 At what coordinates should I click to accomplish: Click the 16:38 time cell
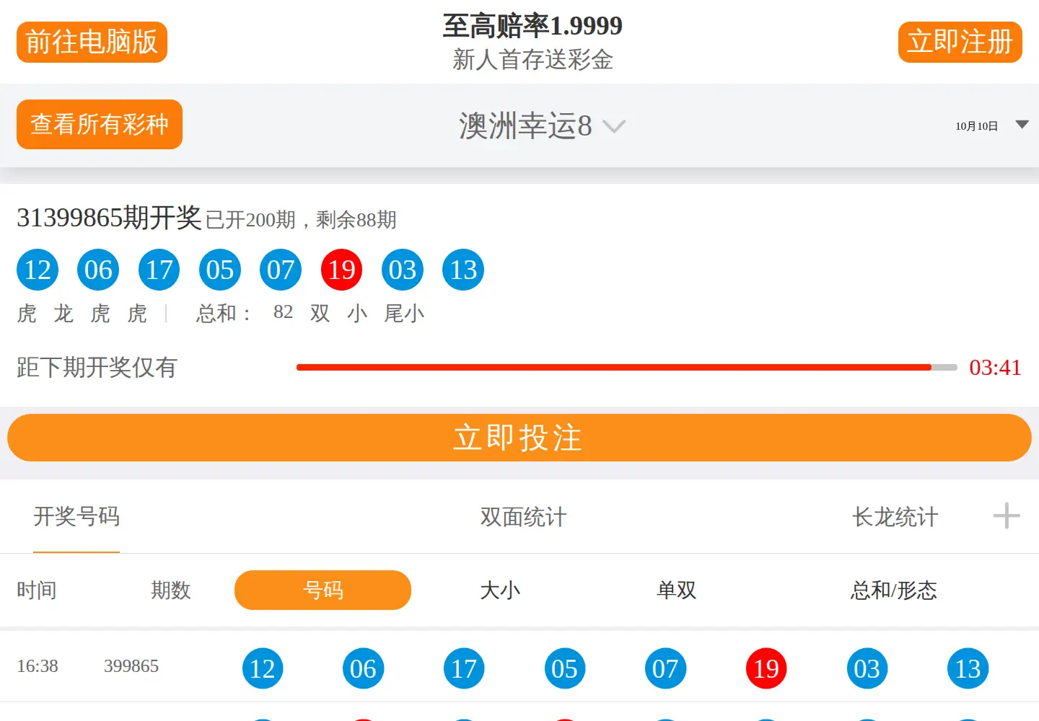tap(38, 666)
